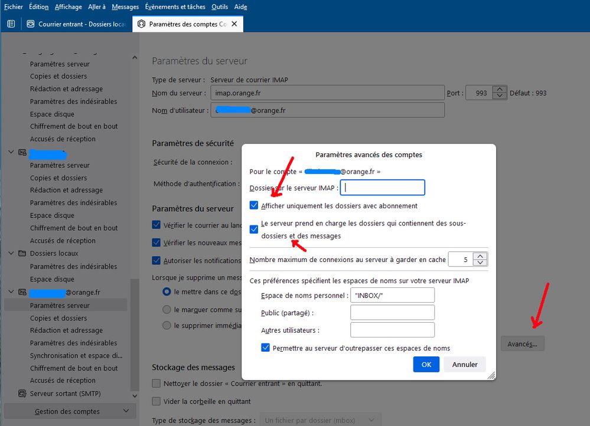Confirm the dialog with the OK button

tap(426, 365)
